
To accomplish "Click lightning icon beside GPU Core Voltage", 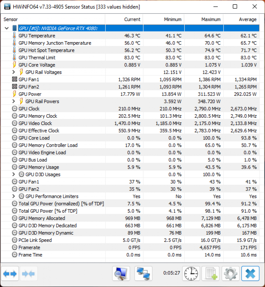I will [x=14, y=65].
